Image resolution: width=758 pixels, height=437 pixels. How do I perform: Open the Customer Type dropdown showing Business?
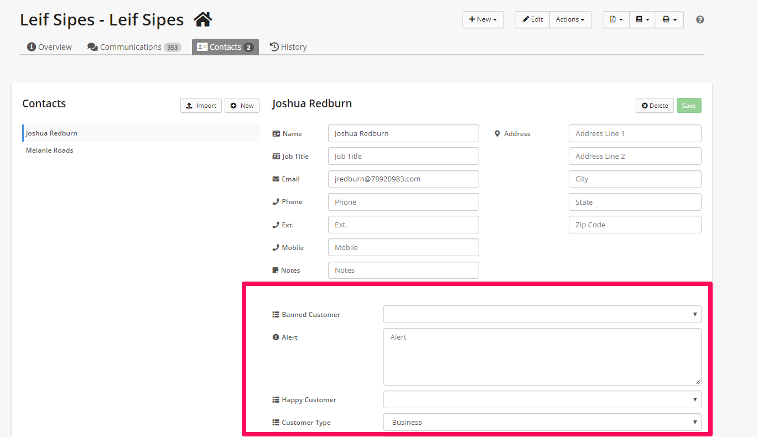click(x=542, y=422)
